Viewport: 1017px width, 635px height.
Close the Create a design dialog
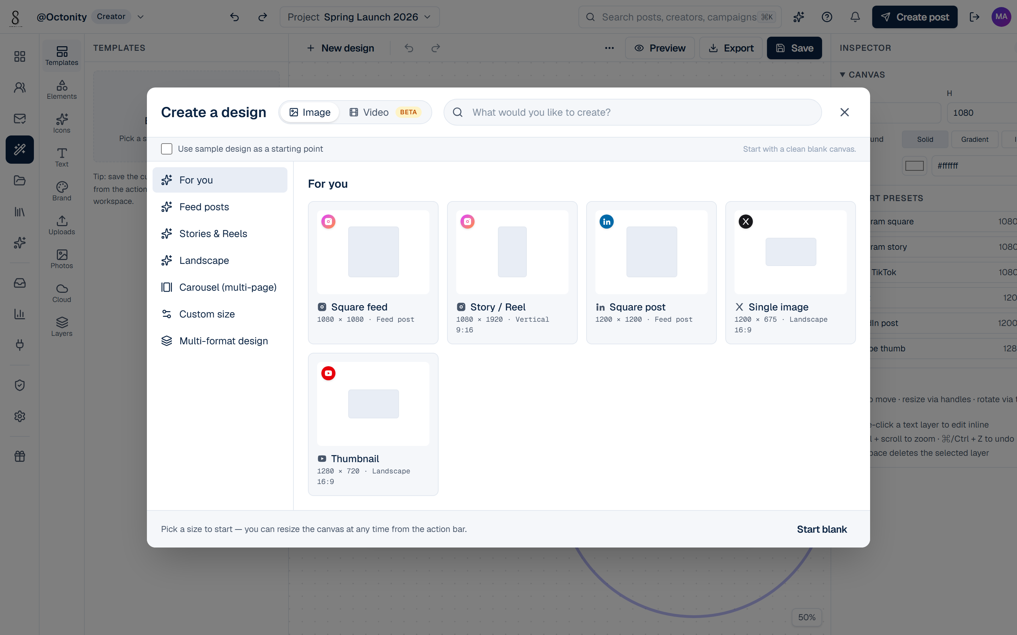tap(844, 112)
